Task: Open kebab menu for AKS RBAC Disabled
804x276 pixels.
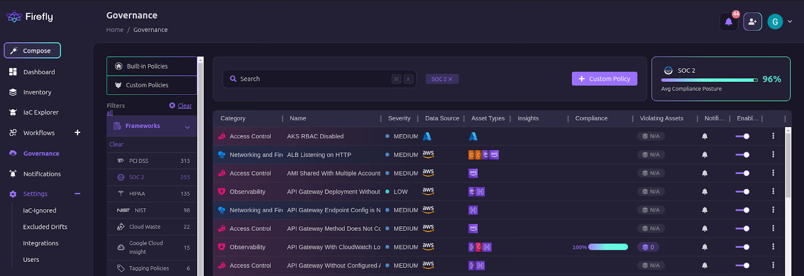Action: coord(773,136)
